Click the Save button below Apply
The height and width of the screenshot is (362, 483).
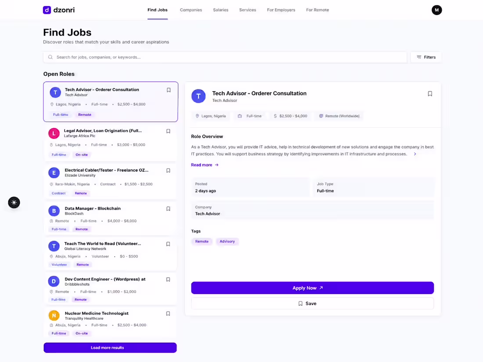(x=312, y=304)
